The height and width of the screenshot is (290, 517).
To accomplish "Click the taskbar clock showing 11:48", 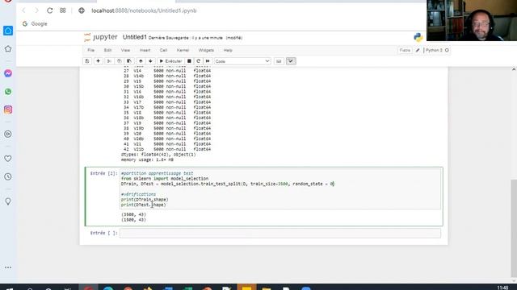I will click(x=502, y=288).
